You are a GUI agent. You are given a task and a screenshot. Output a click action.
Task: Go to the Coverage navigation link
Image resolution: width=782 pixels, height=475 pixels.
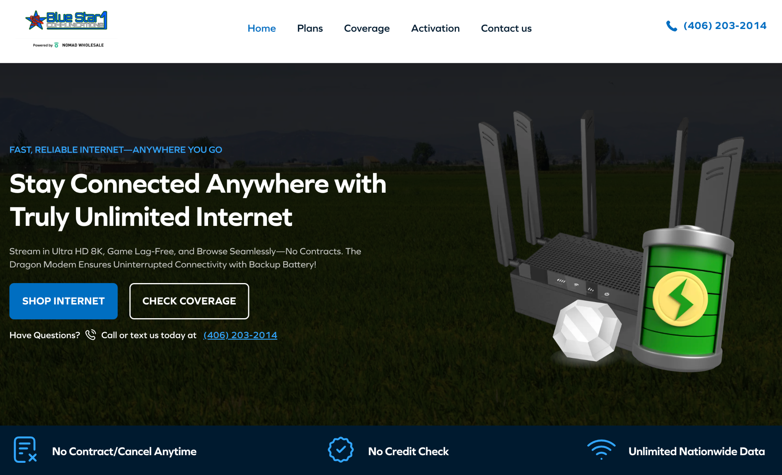pyautogui.click(x=367, y=29)
